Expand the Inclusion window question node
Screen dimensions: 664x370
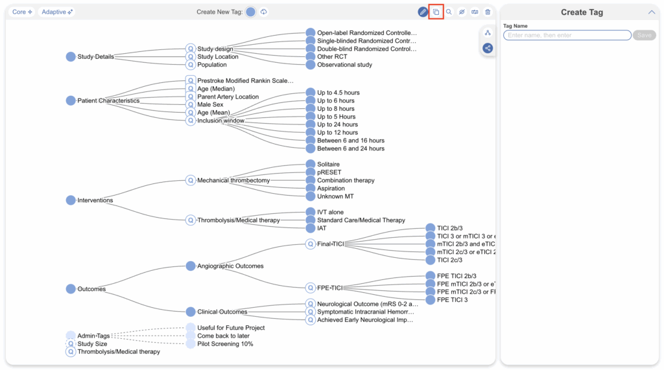click(191, 121)
